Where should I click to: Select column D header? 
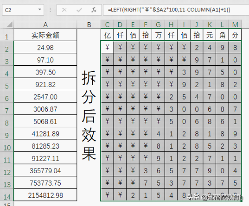point(120,25)
